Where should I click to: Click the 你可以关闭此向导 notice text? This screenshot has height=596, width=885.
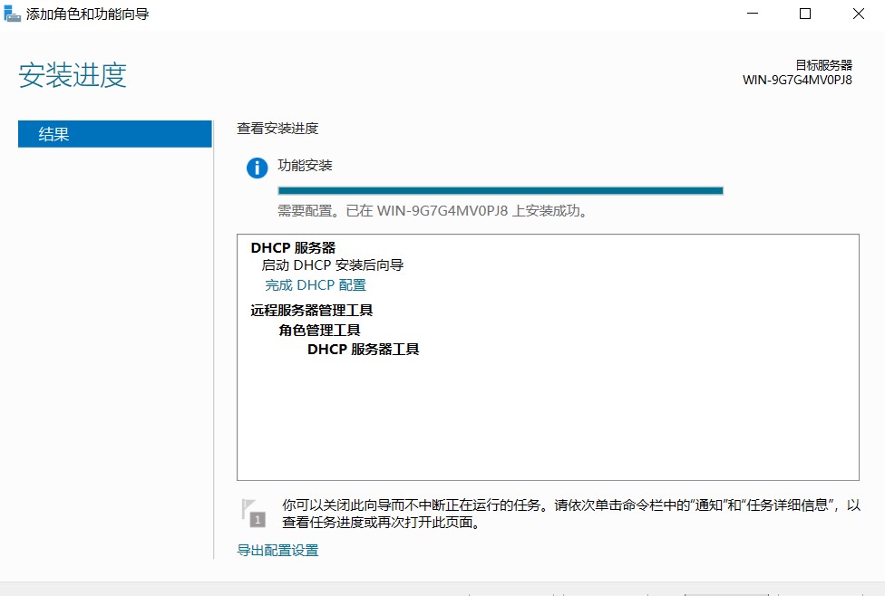coord(571,514)
